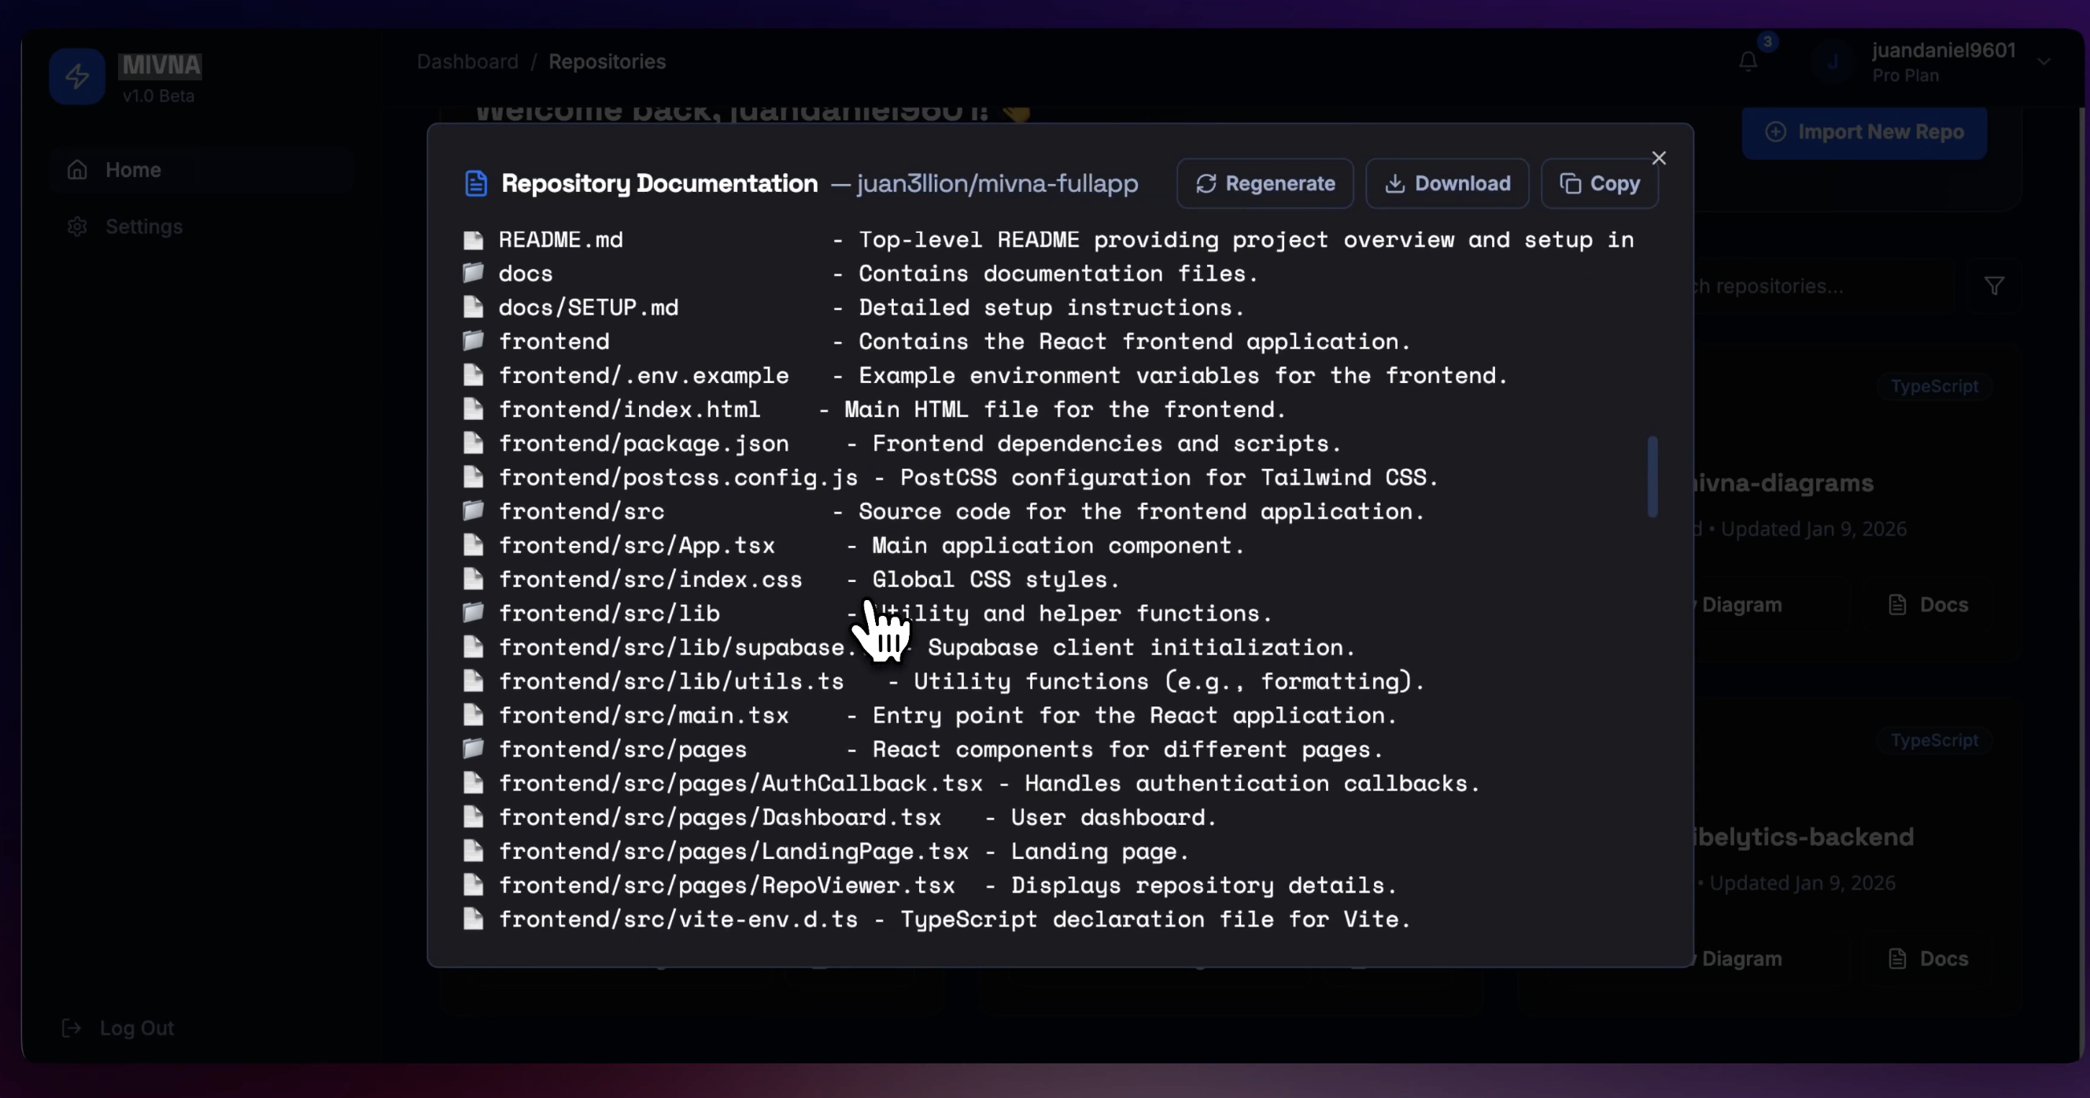Open the repositories filter funnel icon
Screen dimensions: 2090x1098
1994,286
